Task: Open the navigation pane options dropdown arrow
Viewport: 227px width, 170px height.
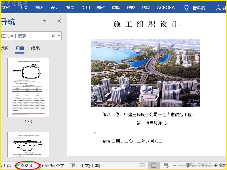Action: point(45,21)
